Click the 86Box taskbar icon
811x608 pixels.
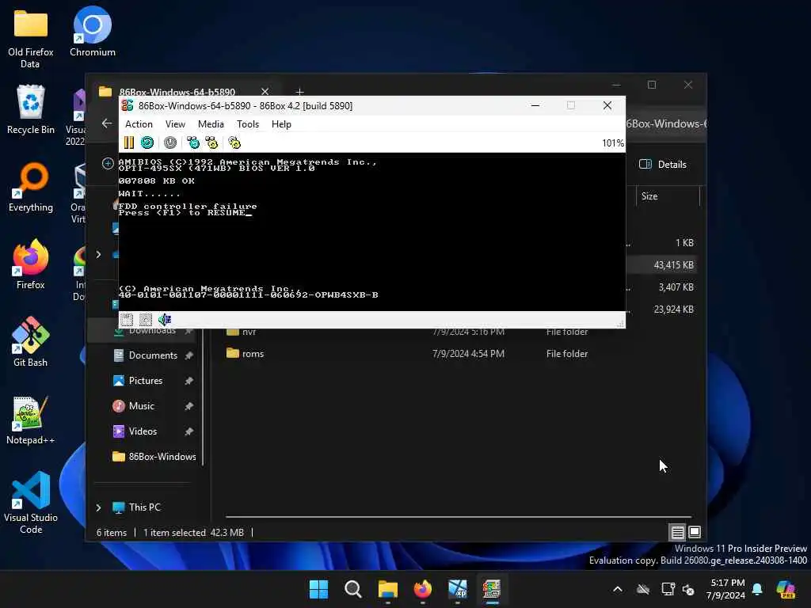pyautogui.click(x=492, y=589)
